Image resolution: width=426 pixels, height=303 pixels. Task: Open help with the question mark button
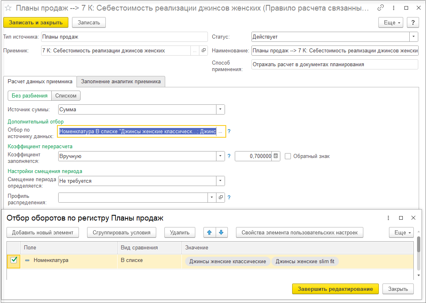click(x=413, y=22)
